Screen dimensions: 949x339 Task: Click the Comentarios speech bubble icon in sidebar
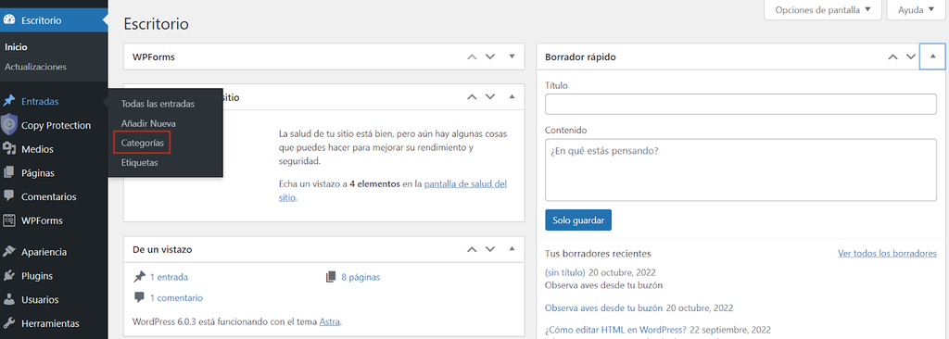pyautogui.click(x=9, y=196)
